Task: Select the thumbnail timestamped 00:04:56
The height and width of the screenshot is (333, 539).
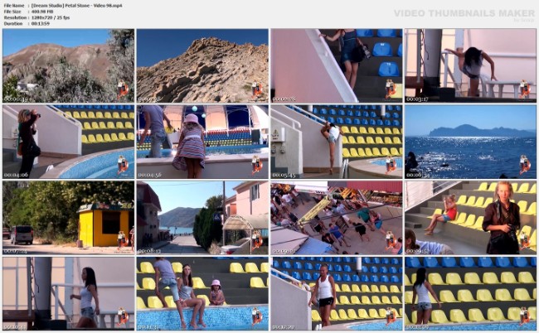Action: (202, 142)
